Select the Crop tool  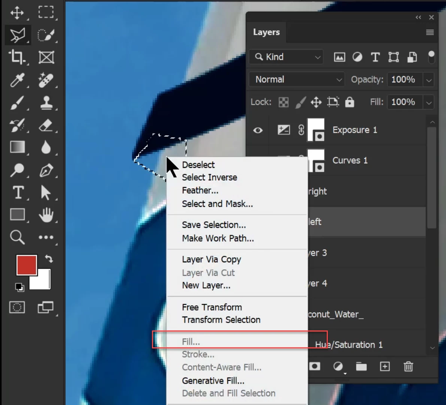pyautogui.click(x=17, y=57)
